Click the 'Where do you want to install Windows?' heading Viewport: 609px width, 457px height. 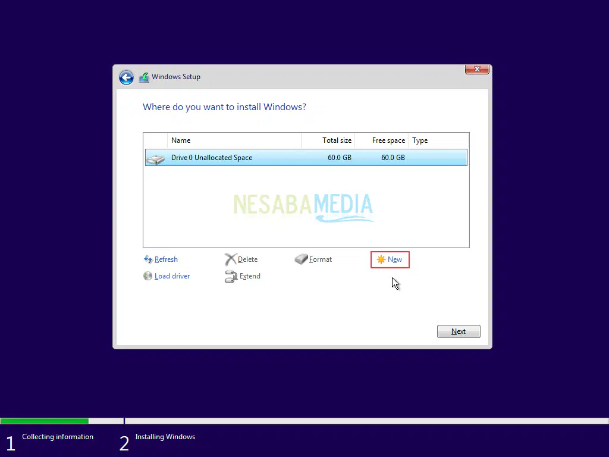click(224, 107)
